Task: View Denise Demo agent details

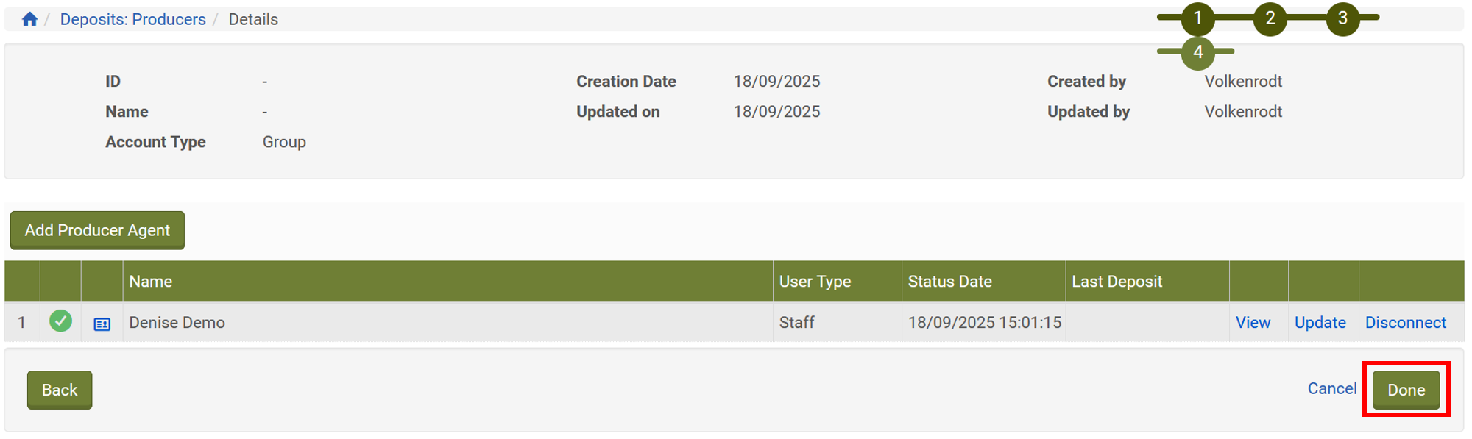Action: click(x=1253, y=323)
